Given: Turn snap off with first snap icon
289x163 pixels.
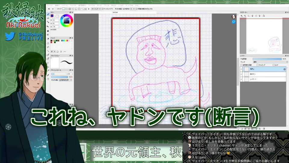Looking at the screenshot, I should [64, 9].
